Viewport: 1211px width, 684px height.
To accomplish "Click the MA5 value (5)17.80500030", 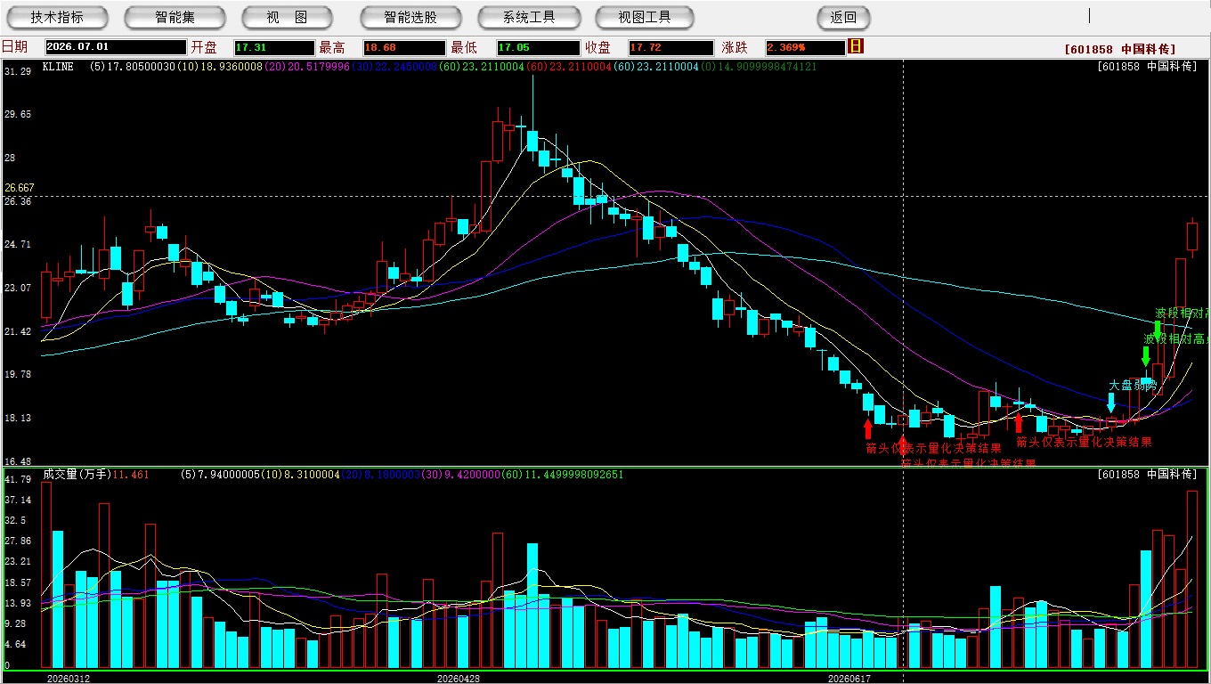I will tap(133, 67).
